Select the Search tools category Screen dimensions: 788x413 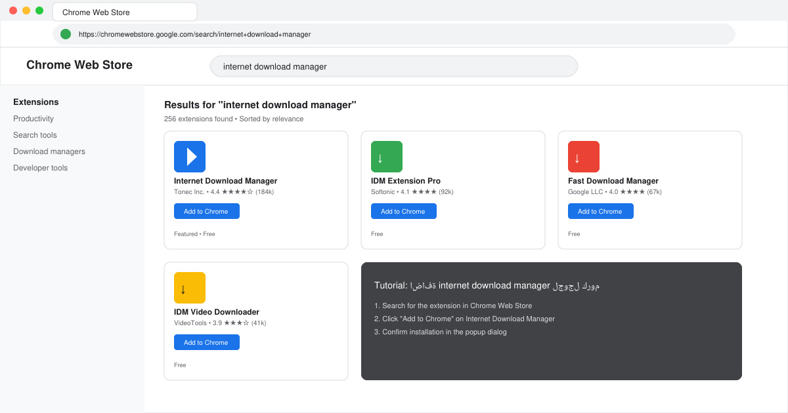point(35,135)
